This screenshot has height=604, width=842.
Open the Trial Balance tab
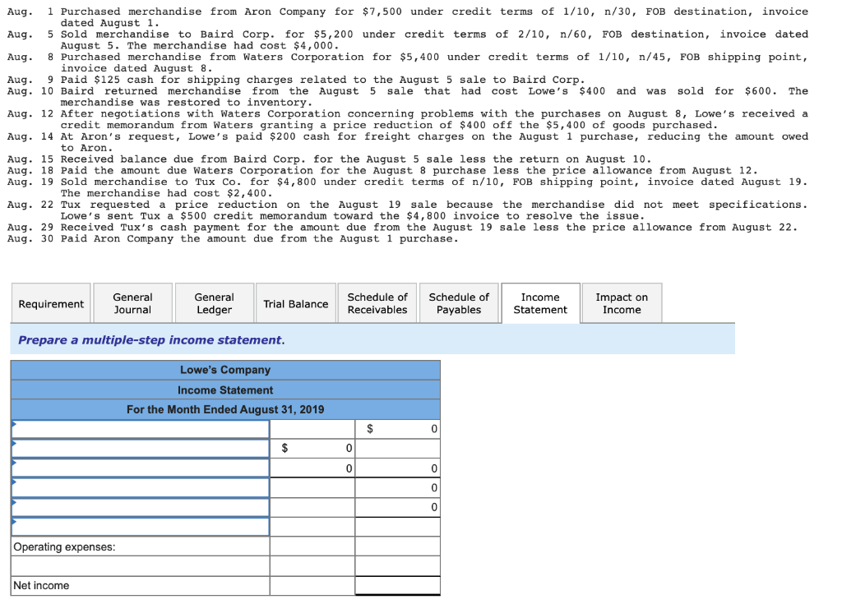296,303
